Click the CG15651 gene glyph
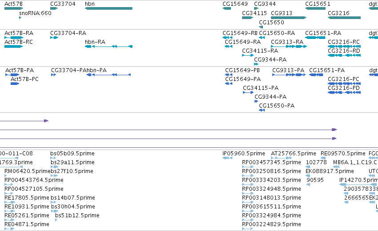 [x=315, y=8]
